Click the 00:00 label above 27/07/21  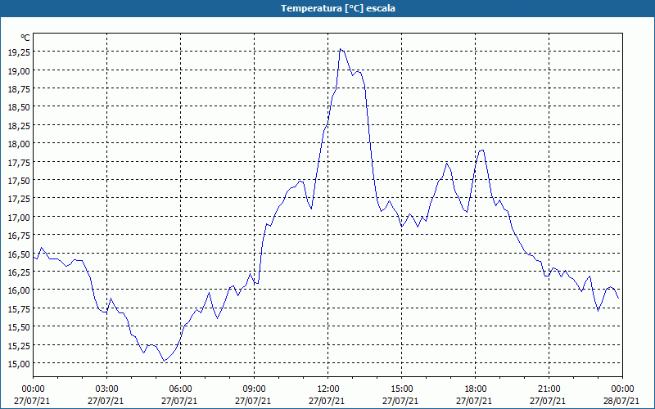[x=33, y=389]
